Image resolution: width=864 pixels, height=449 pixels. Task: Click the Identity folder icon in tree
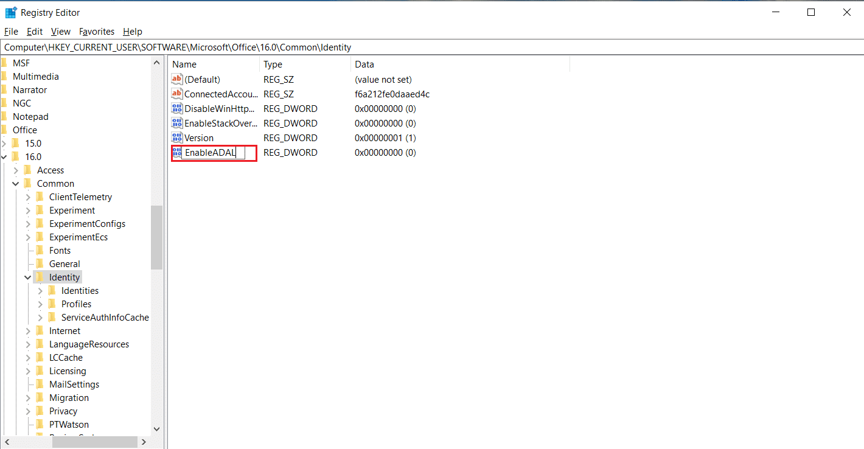40,277
